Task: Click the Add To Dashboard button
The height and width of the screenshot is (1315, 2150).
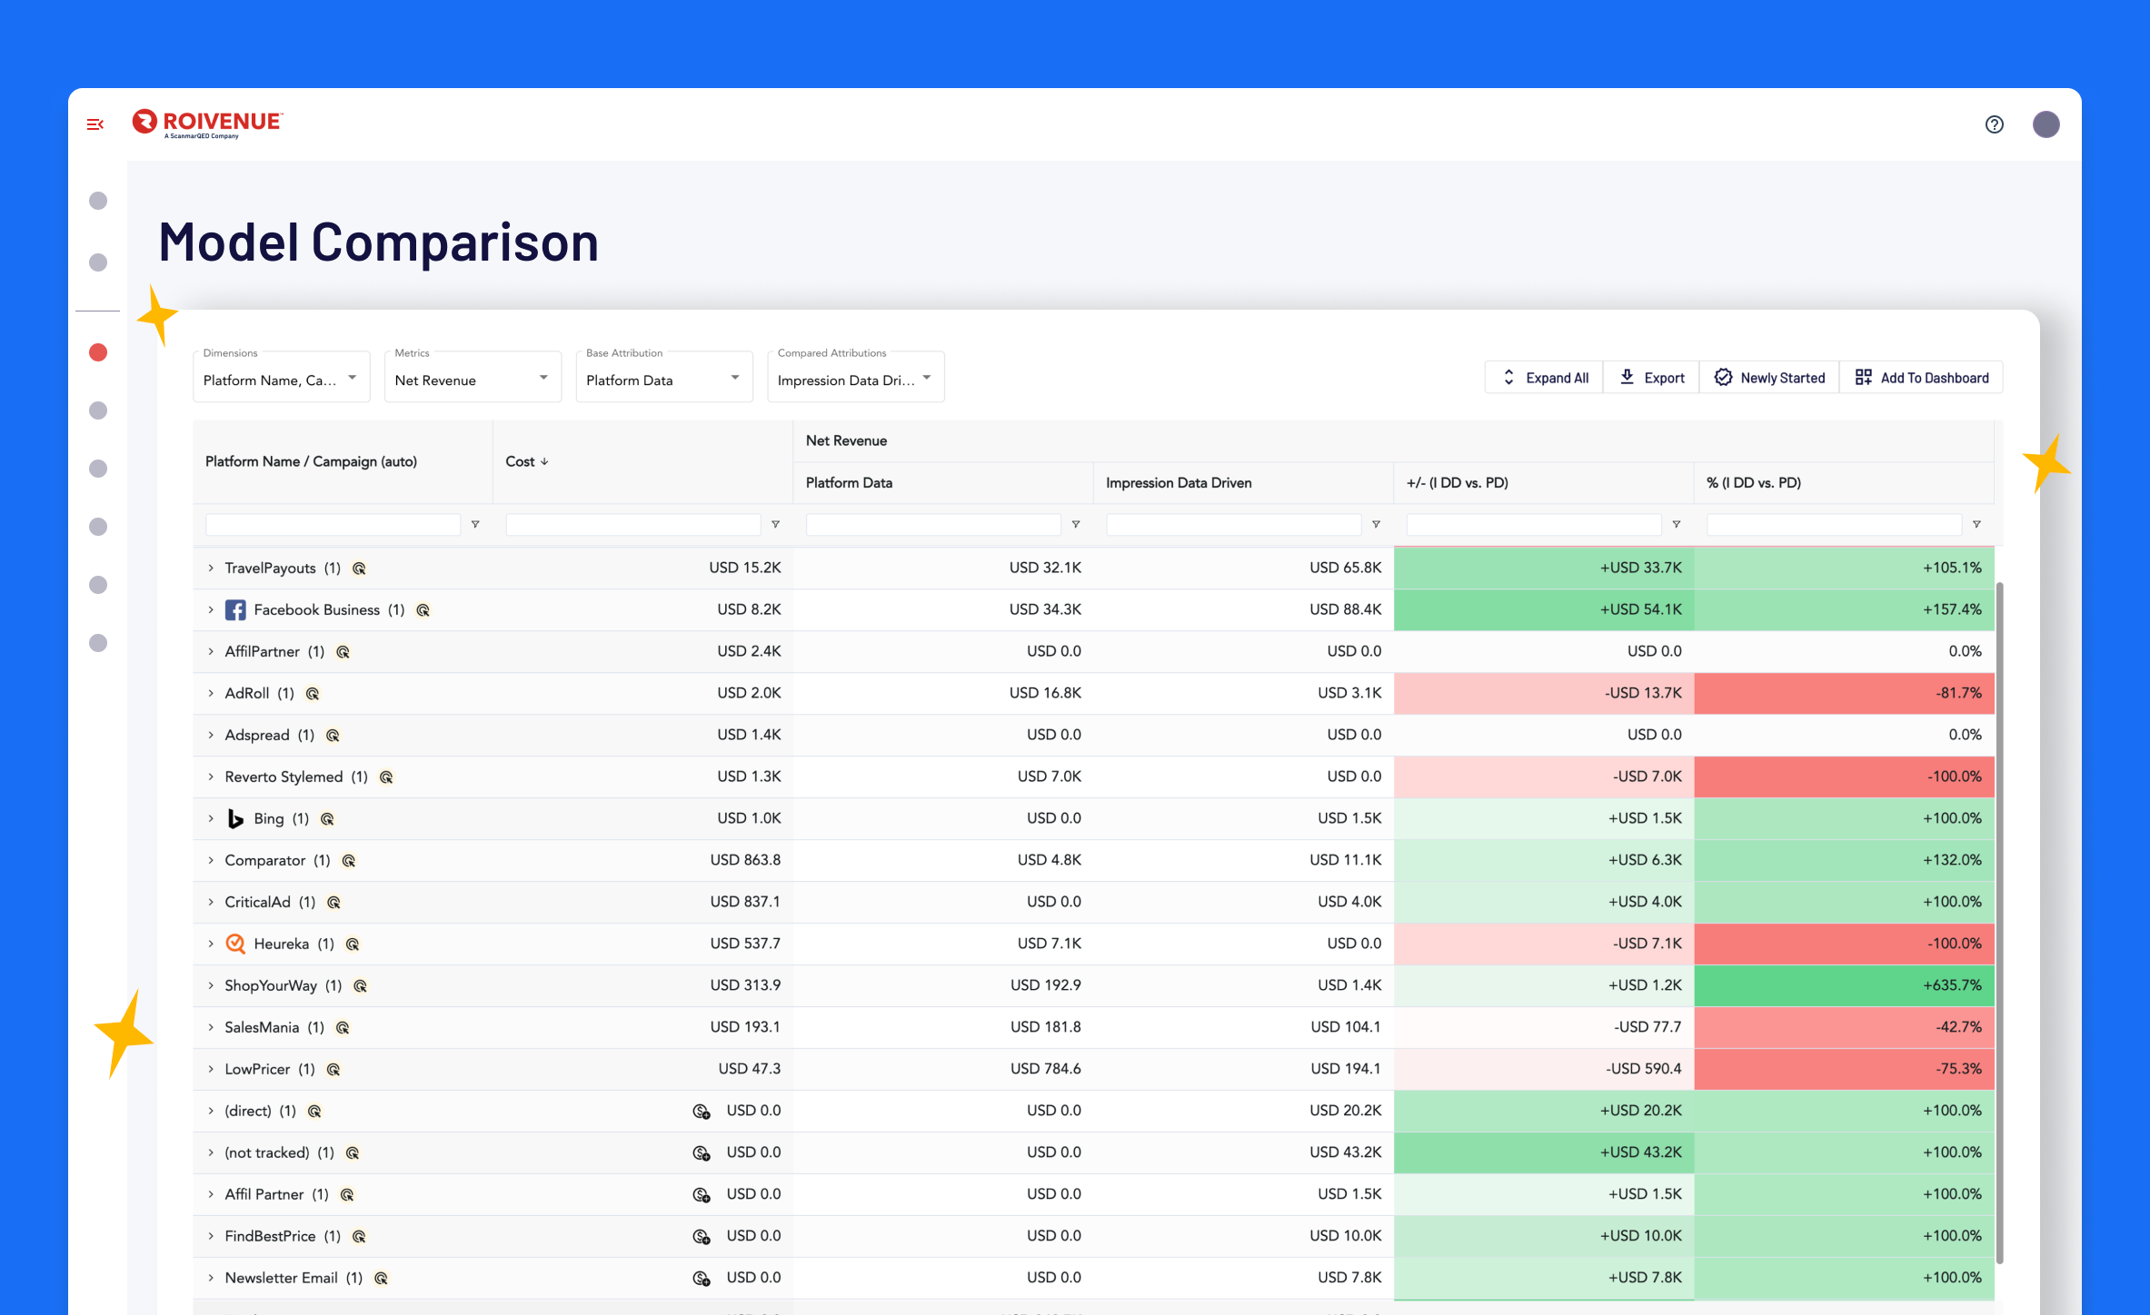Action: pos(1921,378)
